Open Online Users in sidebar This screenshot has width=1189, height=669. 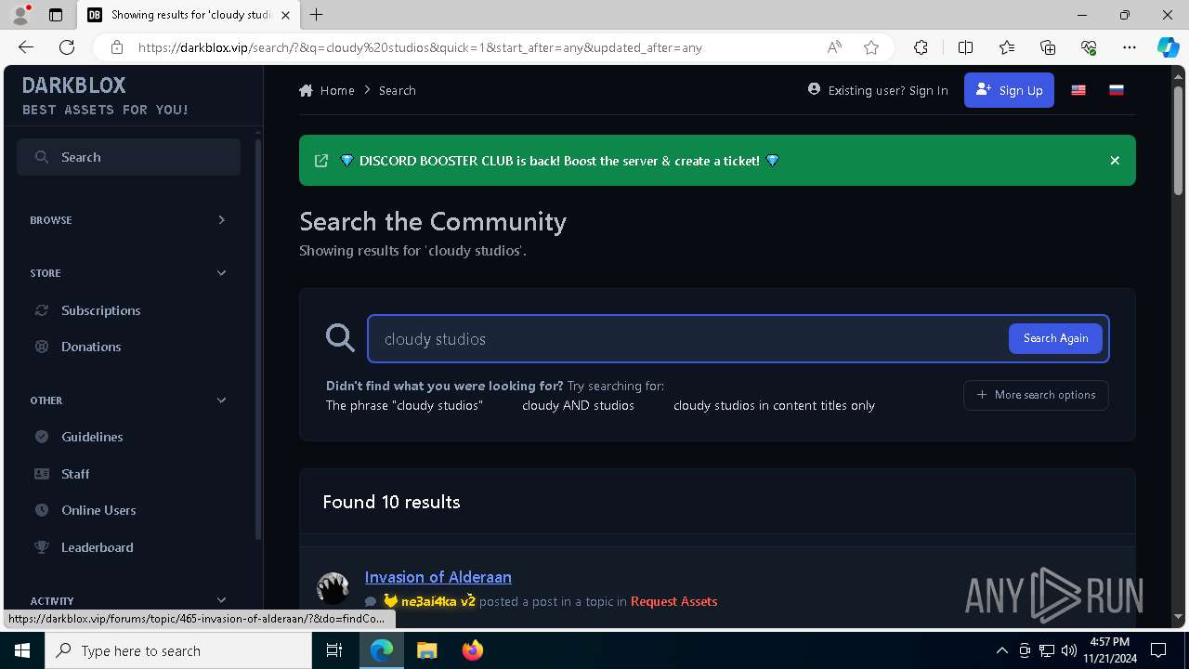98,510
